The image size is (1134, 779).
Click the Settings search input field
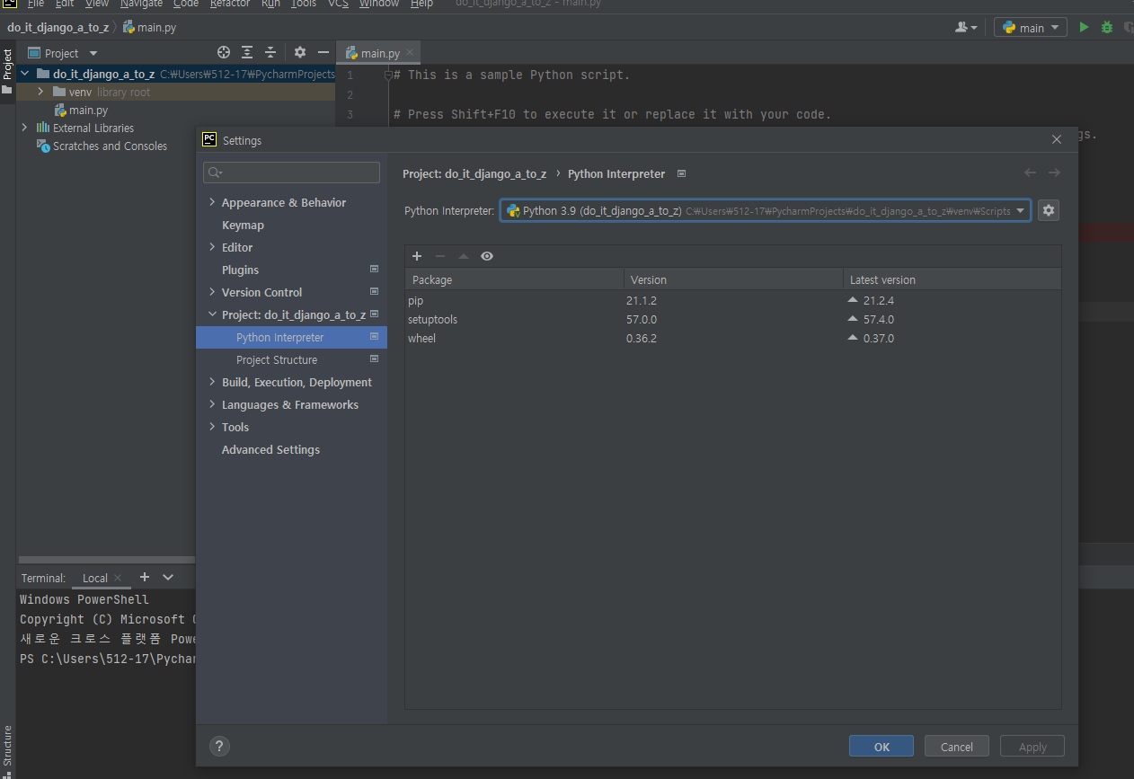[291, 173]
